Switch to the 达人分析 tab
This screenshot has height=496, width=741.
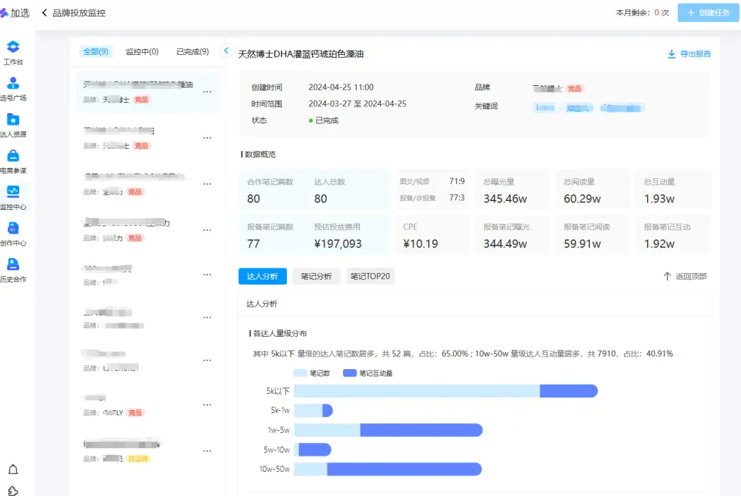[262, 276]
